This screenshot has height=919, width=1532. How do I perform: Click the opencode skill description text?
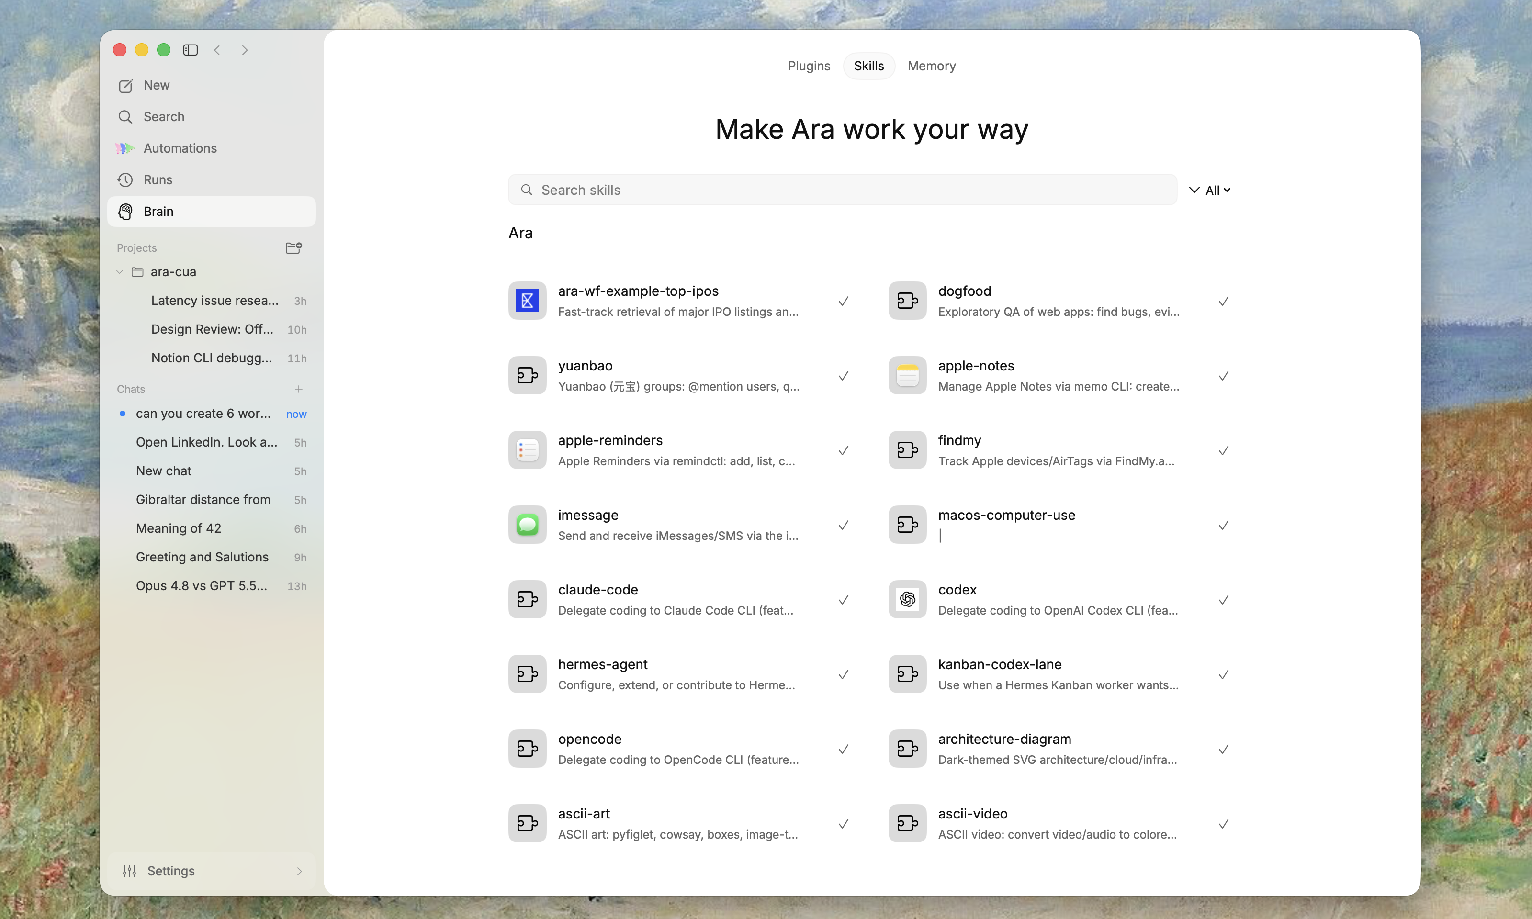click(x=678, y=760)
